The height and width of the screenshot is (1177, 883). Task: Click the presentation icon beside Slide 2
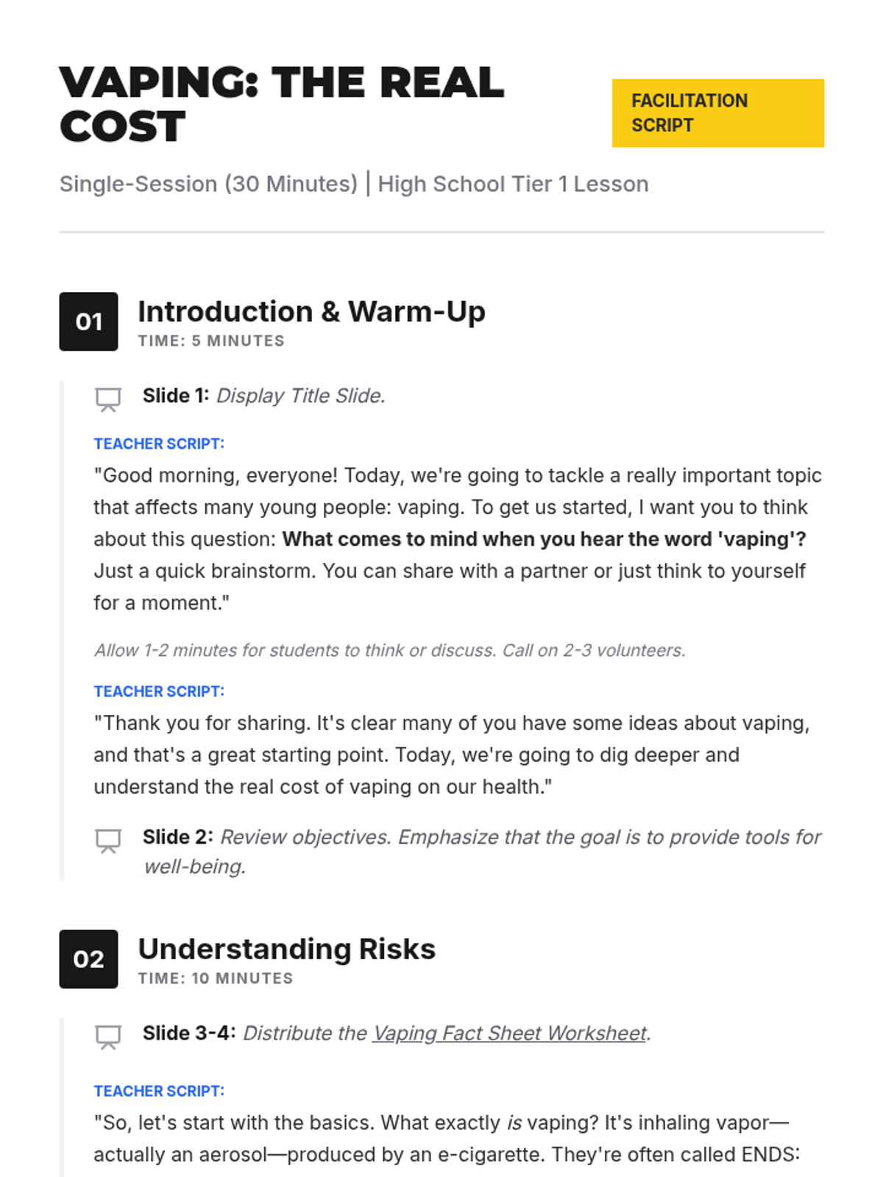[x=108, y=841]
